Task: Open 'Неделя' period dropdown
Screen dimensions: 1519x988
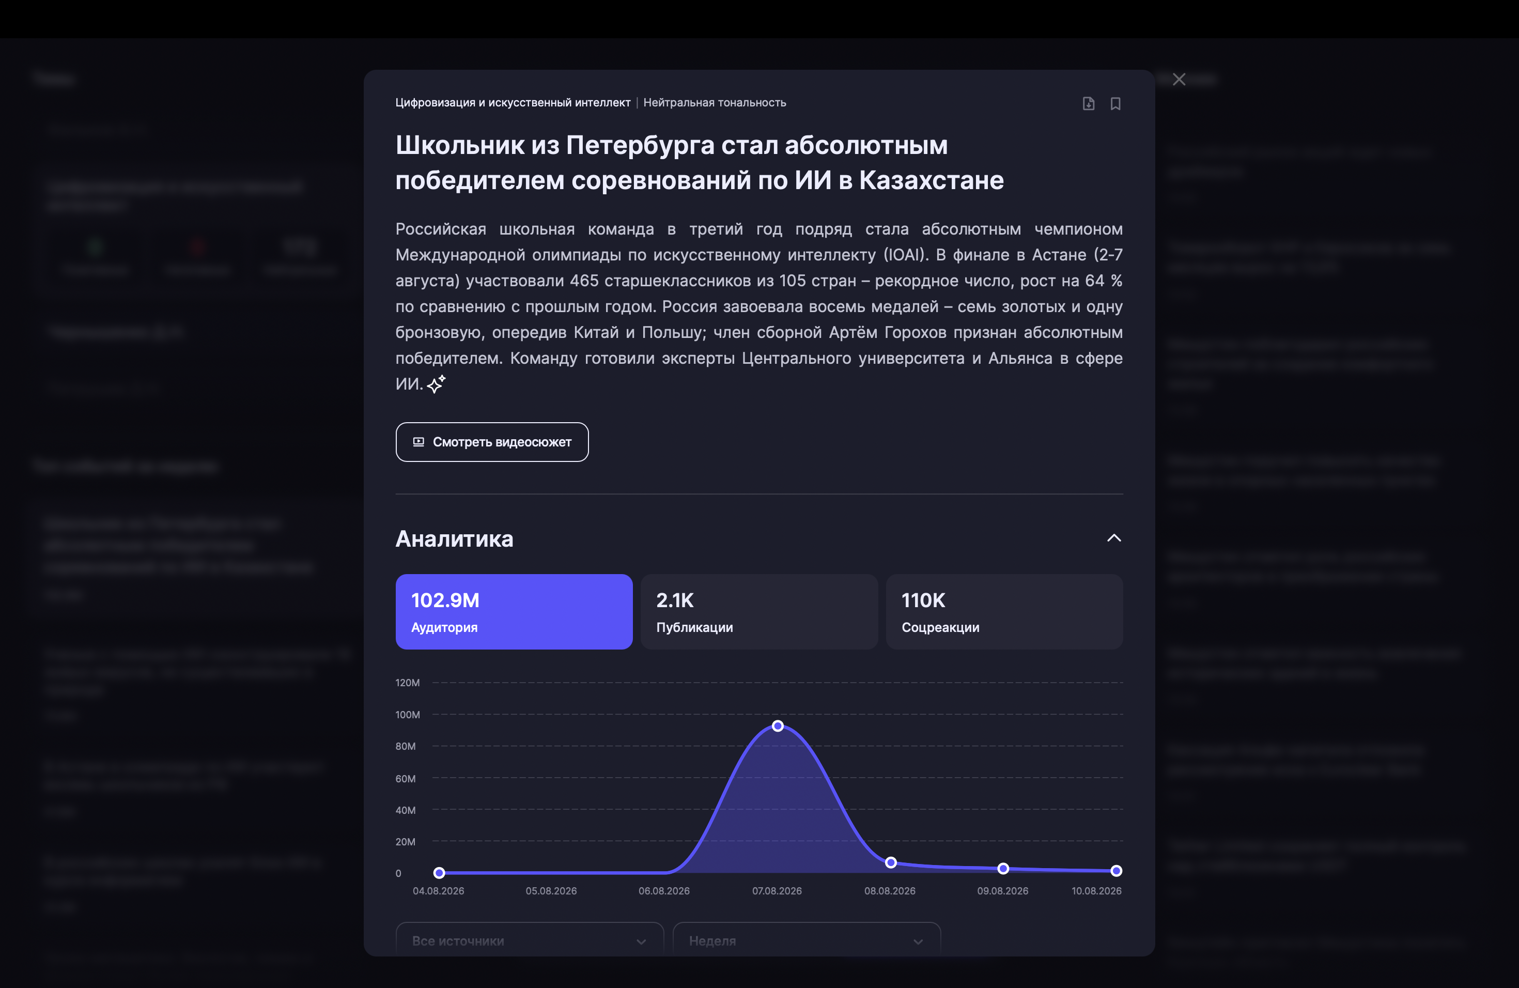Action: coord(806,940)
